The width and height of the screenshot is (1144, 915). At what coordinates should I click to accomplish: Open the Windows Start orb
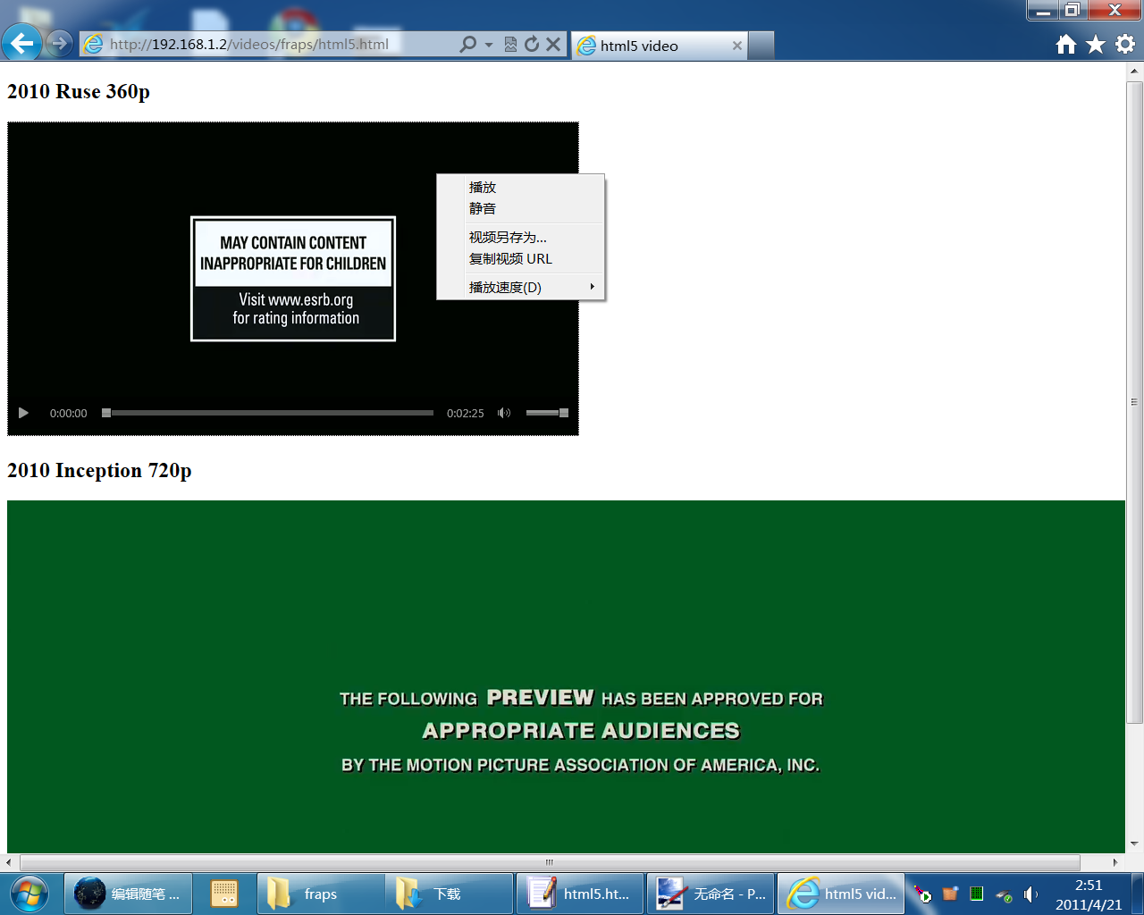click(29, 894)
